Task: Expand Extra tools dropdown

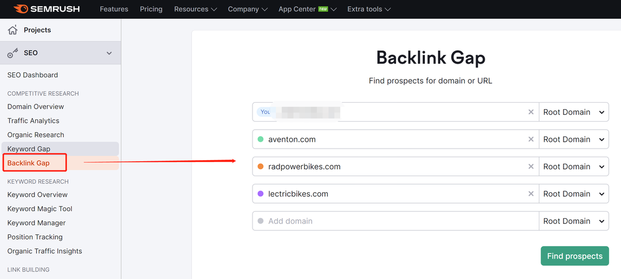Action: click(x=369, y=9)
